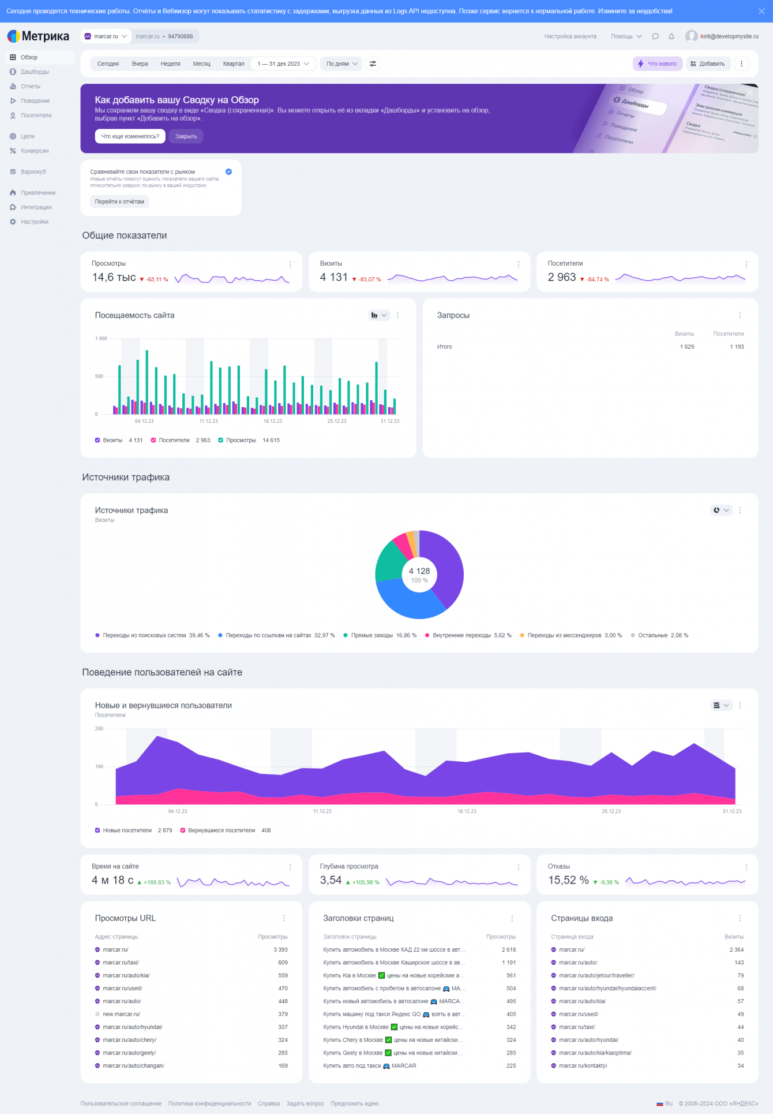Toggle Просмотры series checkbox in chart legend
The height and width of the screenshot is (1114, 773).
click(221, 441)
